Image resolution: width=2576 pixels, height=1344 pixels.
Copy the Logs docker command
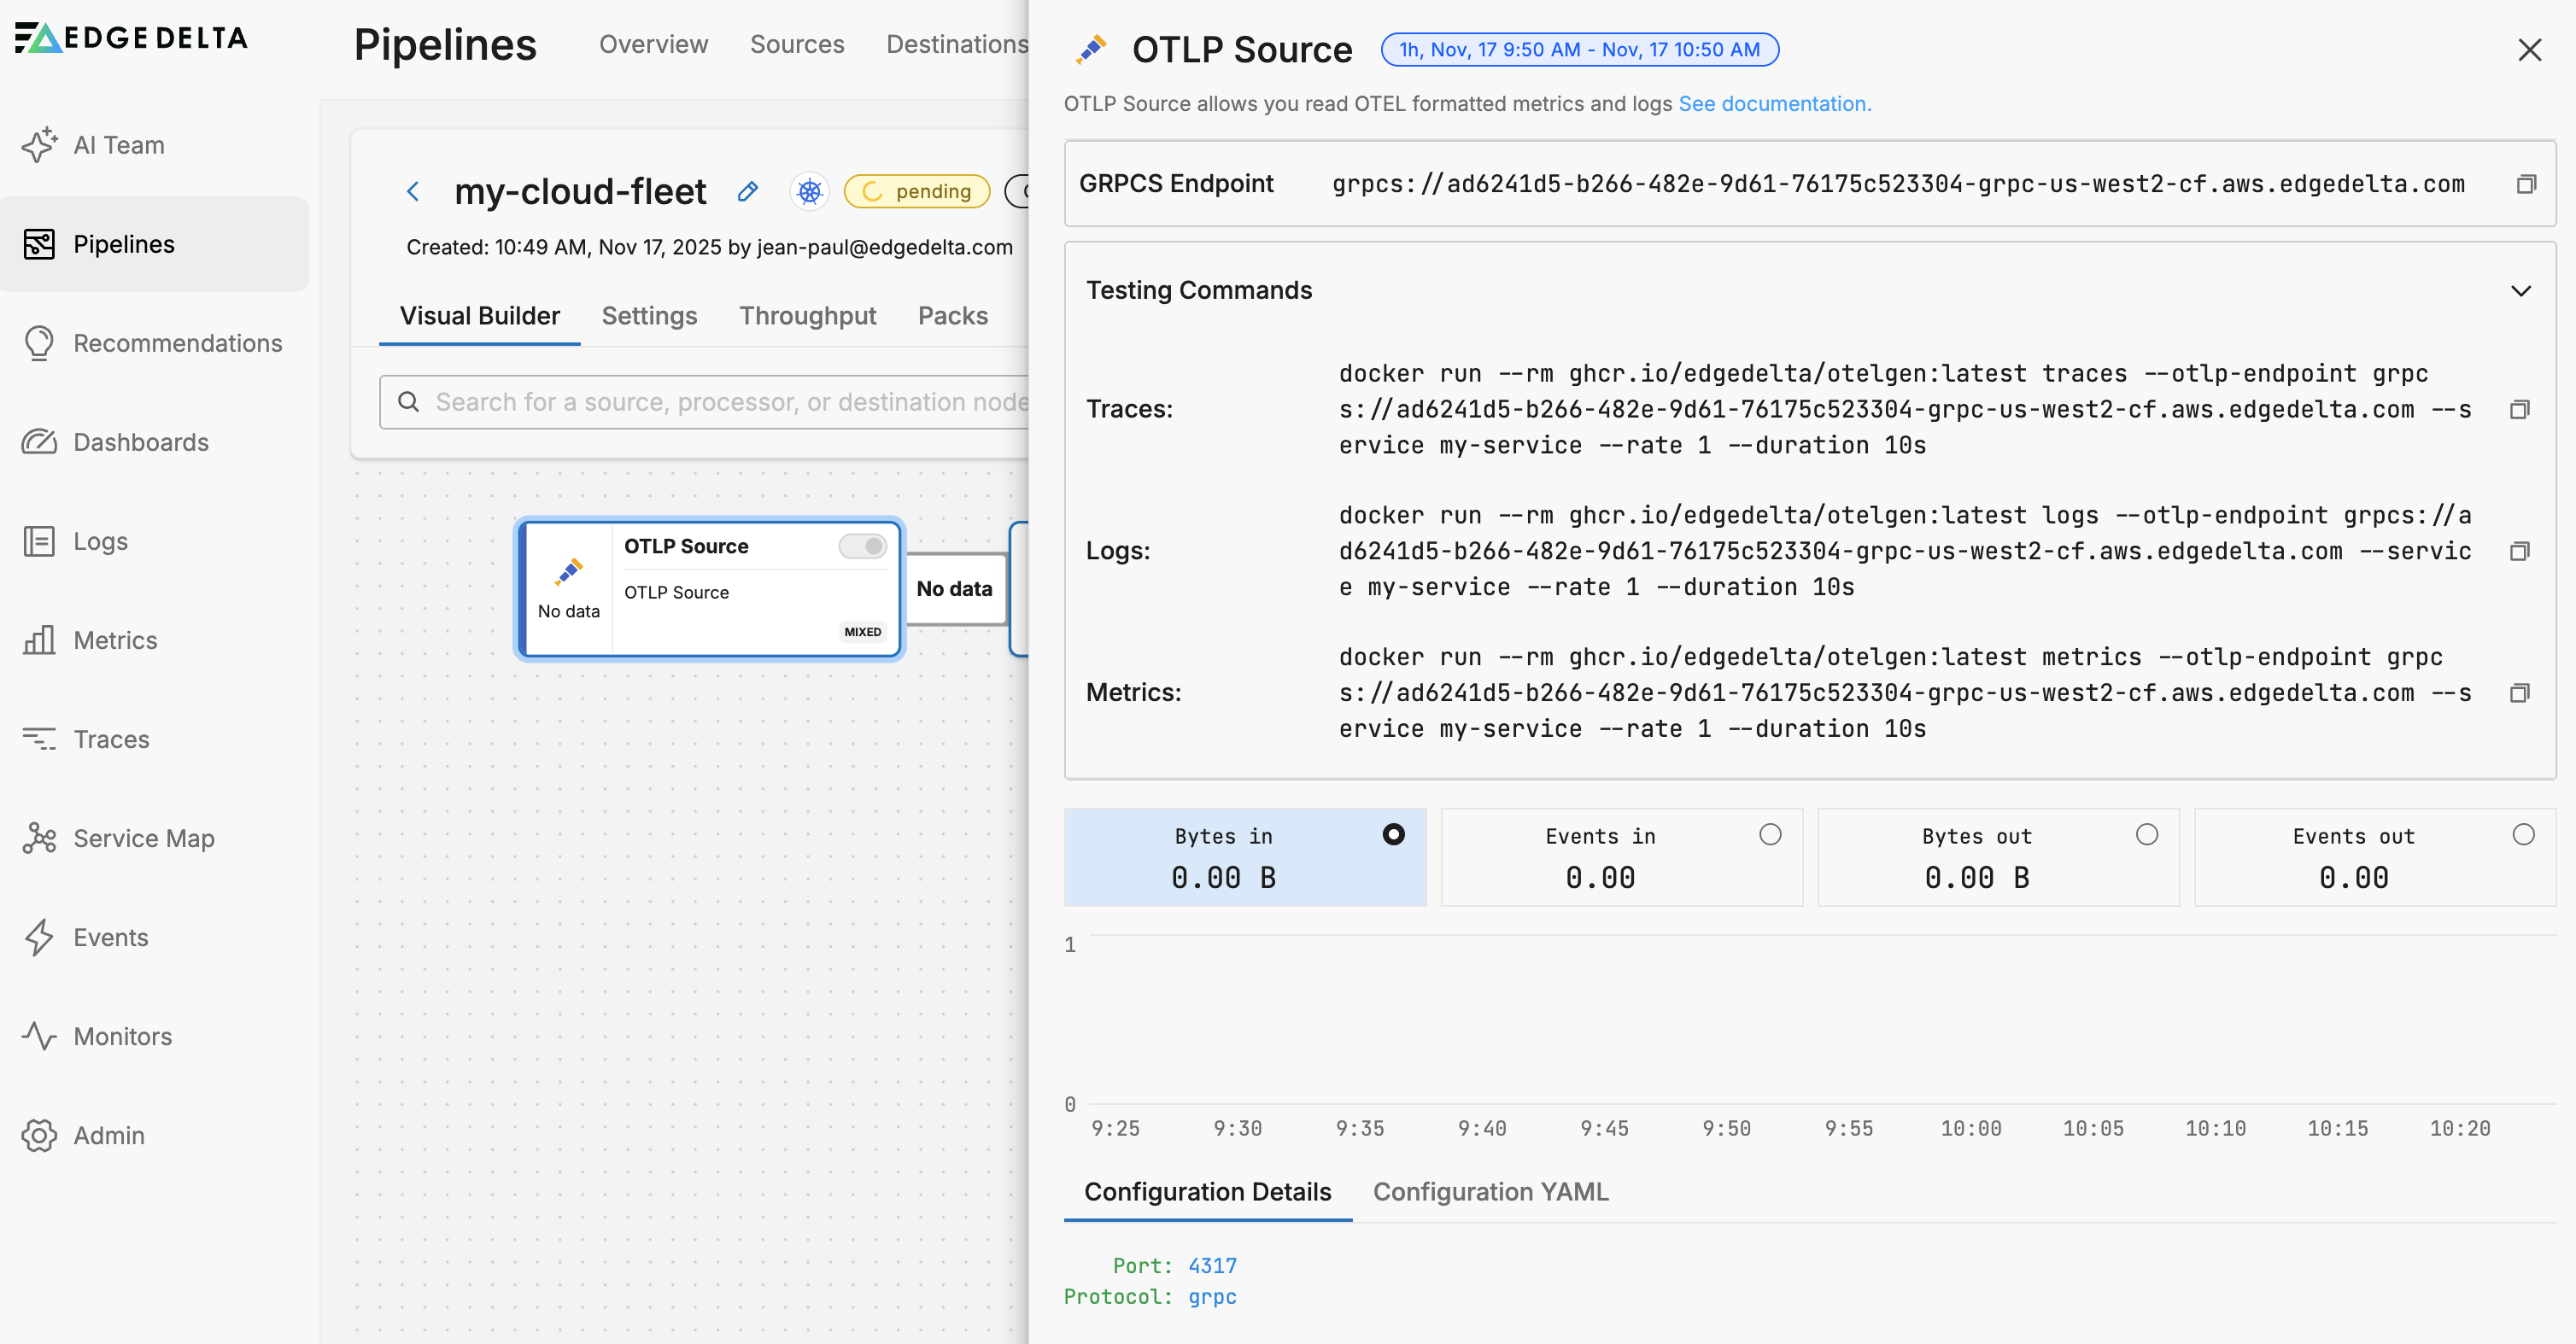pos(2519,551)
